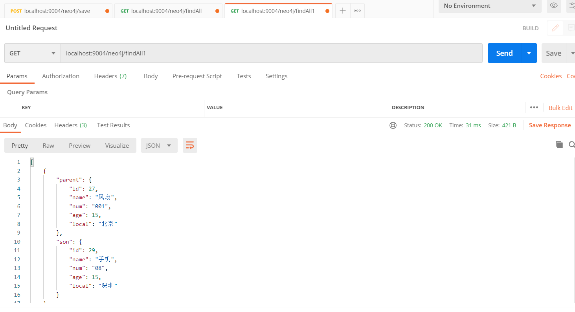This screenshot has height=312, width=575.
Task: Click the VALUE column header
Action: (x=215, y=107)
